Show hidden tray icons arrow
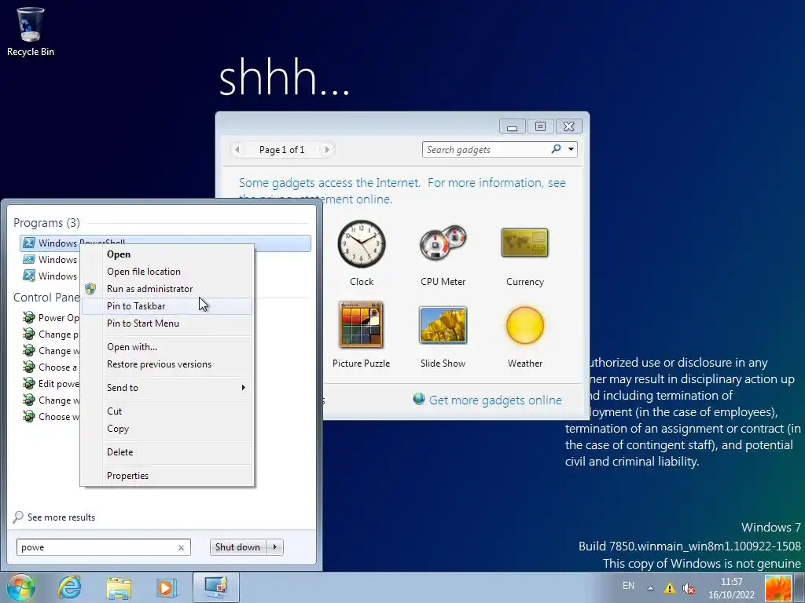Screen dimensions: 805x603 [650, 588]
